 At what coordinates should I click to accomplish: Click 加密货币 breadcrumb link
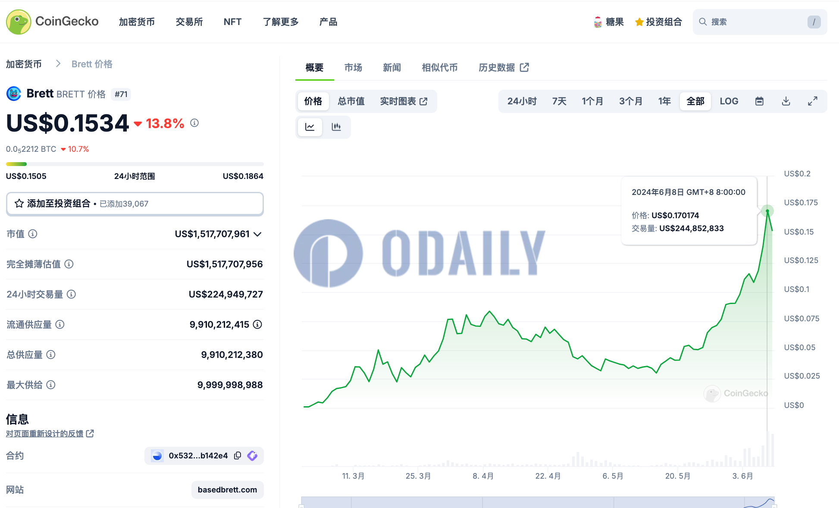coord(24,64)
